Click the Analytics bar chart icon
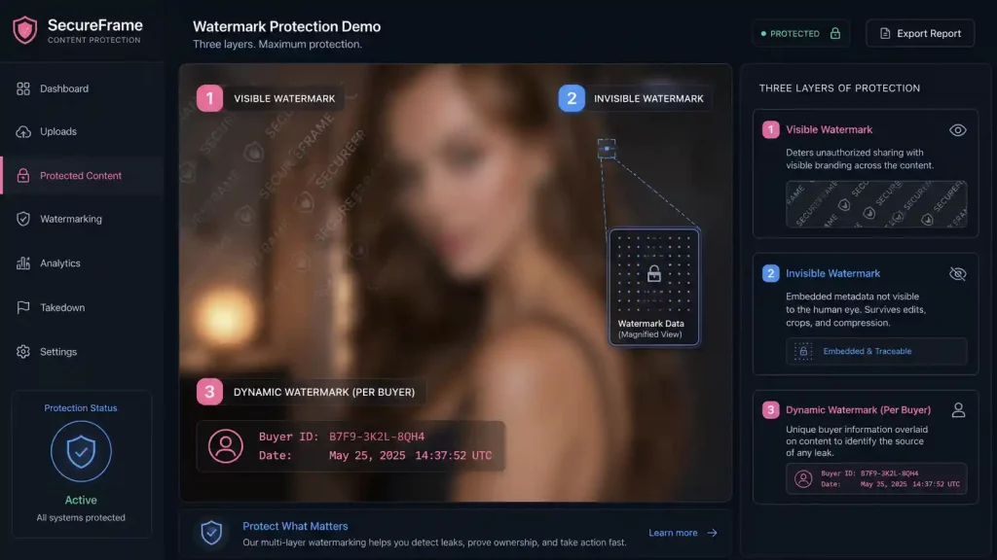The height and width of the screenshot is (560, 997). coord(23,262)
